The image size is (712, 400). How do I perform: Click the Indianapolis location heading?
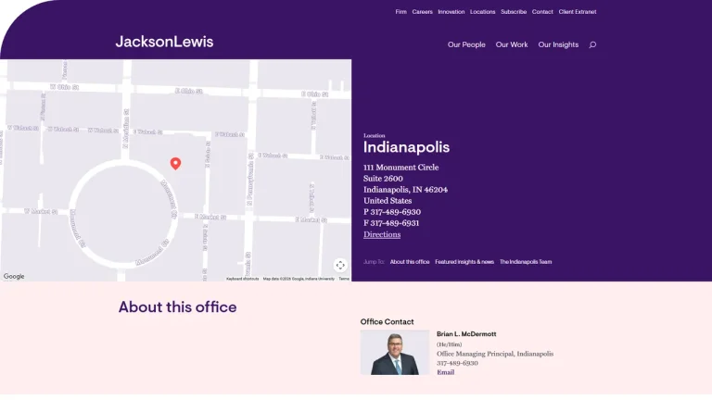click(406, 147)
